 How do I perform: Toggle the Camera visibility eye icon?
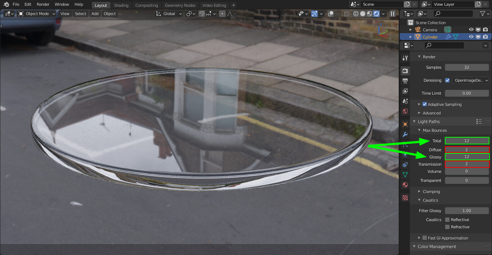click(471, 30)
